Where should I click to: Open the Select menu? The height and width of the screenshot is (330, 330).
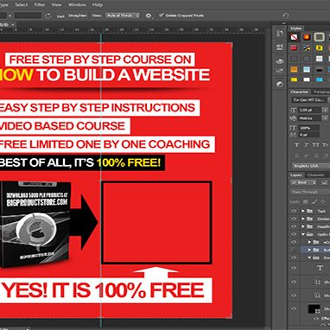[22, 4]
